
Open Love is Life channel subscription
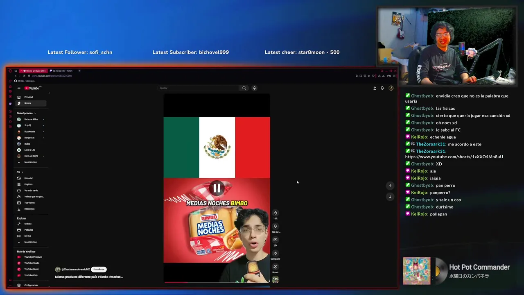[31, 150]
